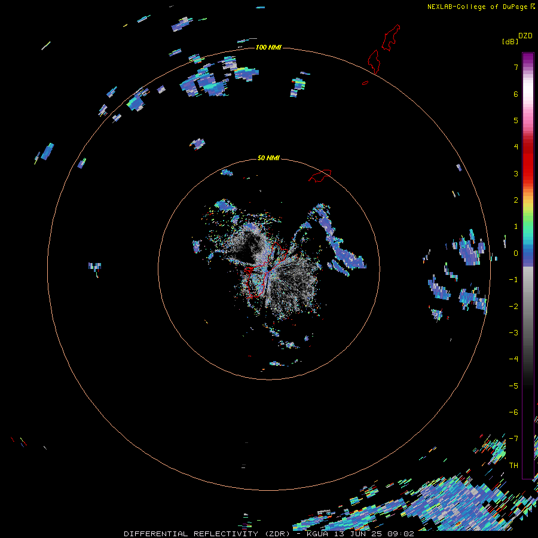The height and width of the screenshot is (538, 538).
Task: Click the 1 value on the scale
Action: 516,227
